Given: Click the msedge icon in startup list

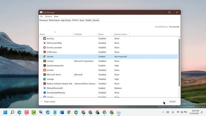Looking at the screenshot, I should 44,79.
